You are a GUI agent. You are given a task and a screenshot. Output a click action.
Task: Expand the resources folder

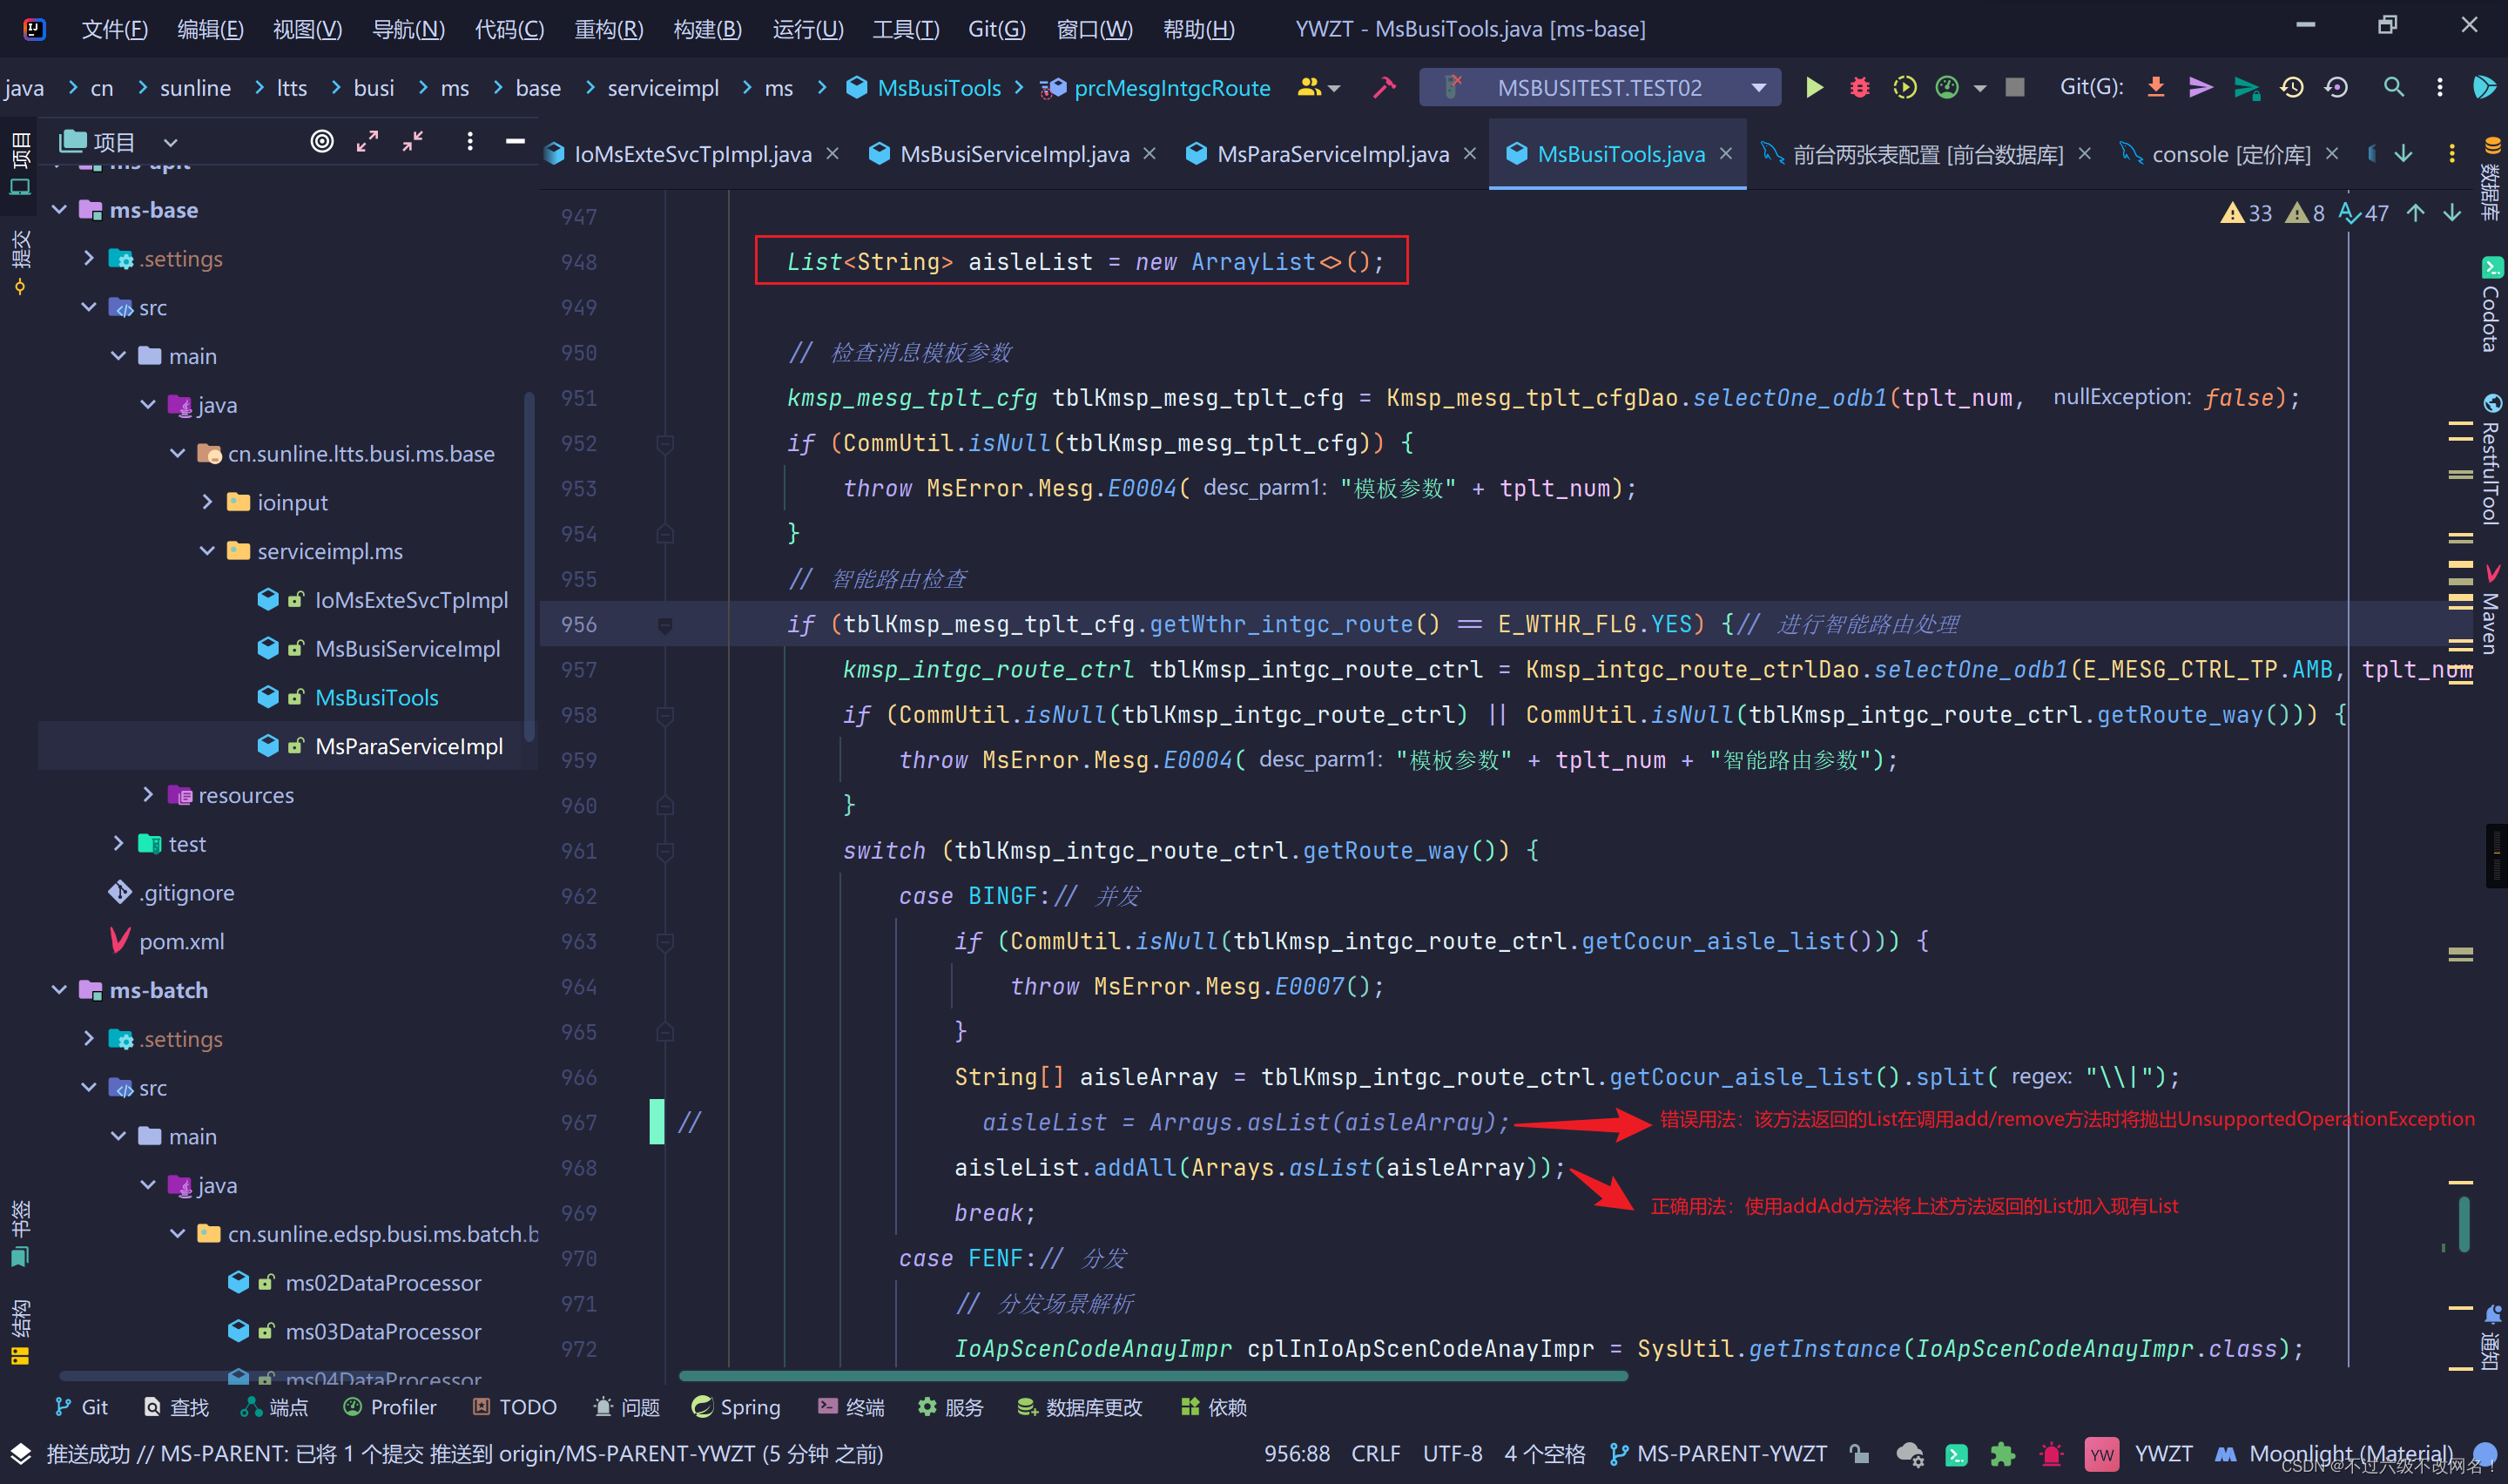click(x=148, y=795)
